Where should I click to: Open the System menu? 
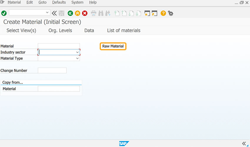click(77, 2)
